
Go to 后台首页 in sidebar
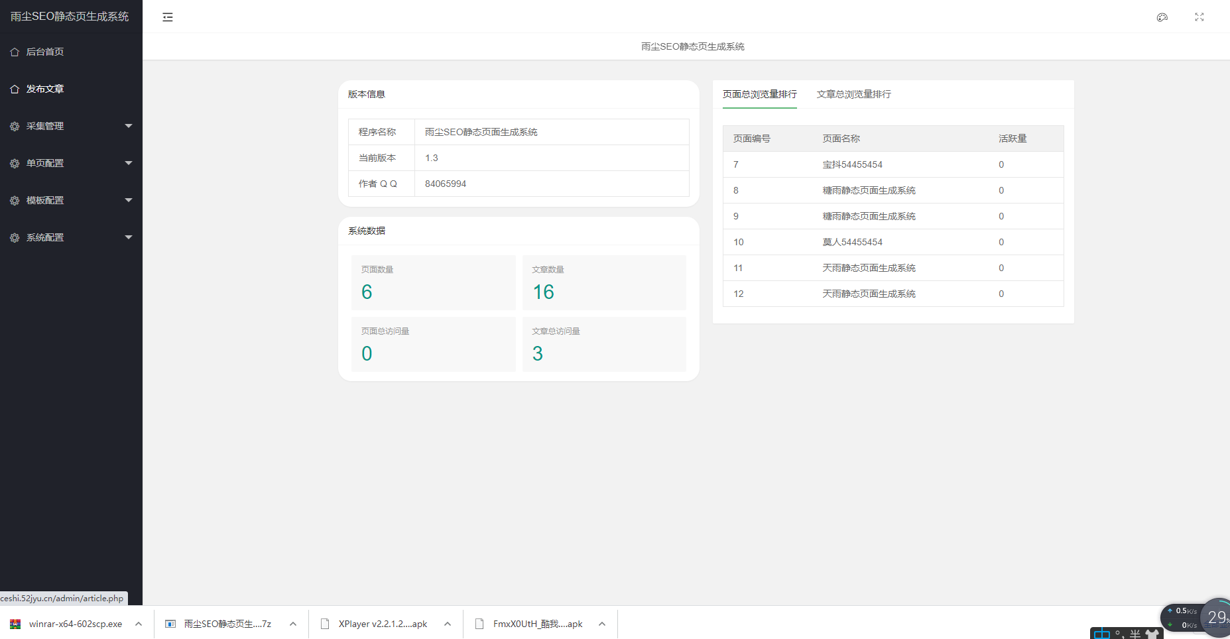point(45,52)
